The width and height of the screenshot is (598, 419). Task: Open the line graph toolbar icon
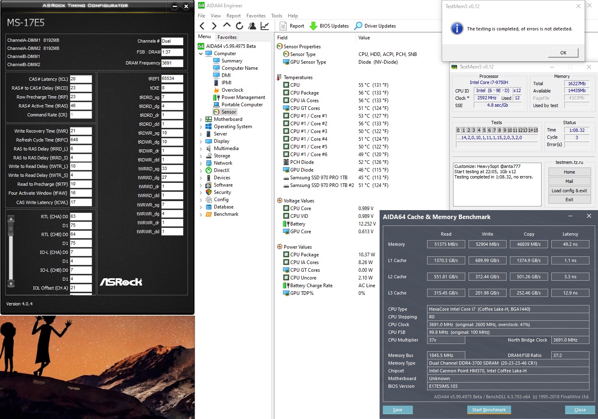point(265,26)
